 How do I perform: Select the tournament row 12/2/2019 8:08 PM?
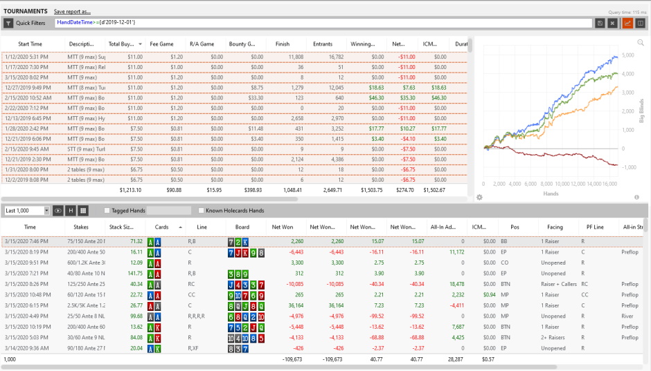pyautogui.click(x=234, y=180)
